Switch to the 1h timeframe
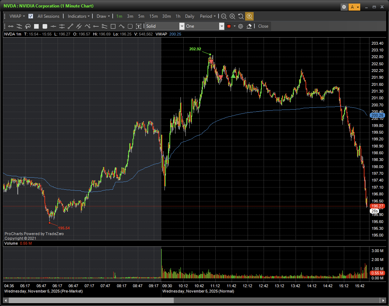 click(178, 16)
